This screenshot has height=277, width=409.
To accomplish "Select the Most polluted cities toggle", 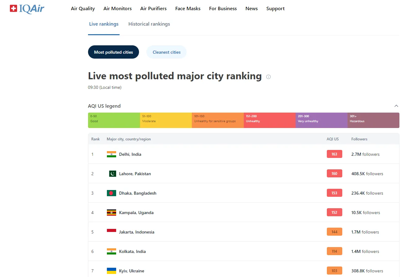I will pos(113,52).
